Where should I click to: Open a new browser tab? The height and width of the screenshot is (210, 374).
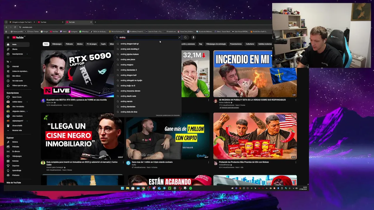[95, 22]
